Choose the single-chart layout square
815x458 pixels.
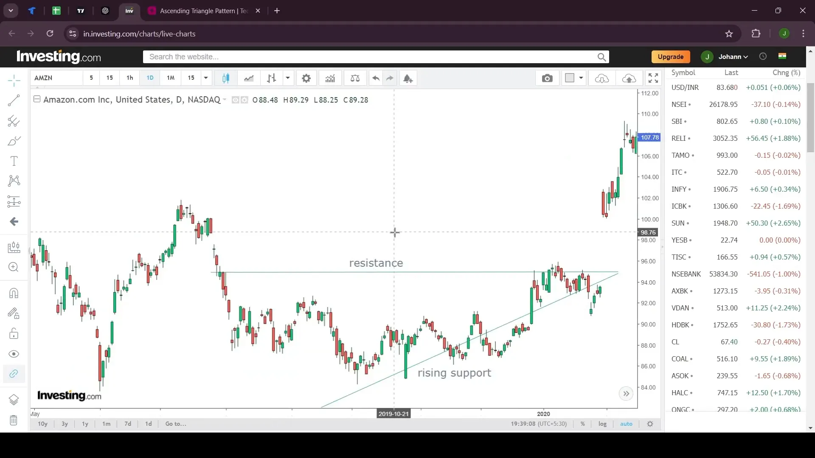pos(570,78)
